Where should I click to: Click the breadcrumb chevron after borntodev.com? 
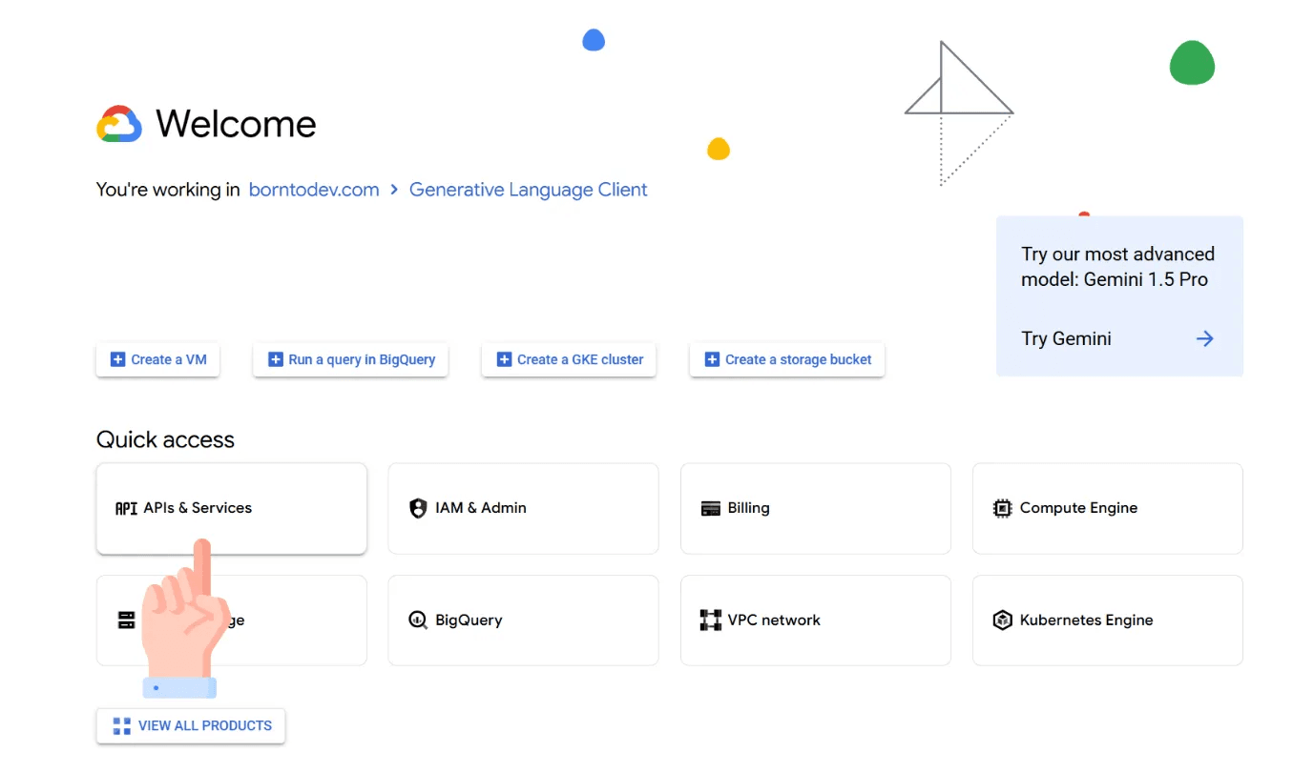(x=392, y=190)
